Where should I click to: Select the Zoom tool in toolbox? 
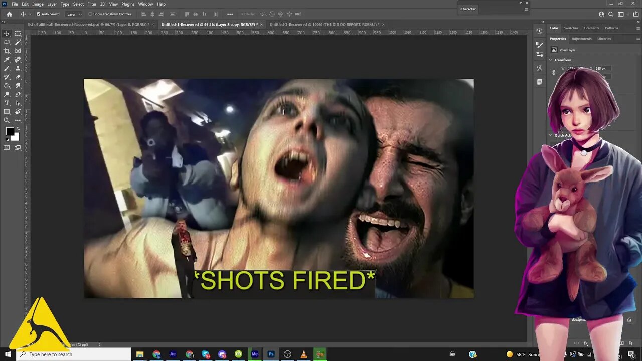(7, 120)
